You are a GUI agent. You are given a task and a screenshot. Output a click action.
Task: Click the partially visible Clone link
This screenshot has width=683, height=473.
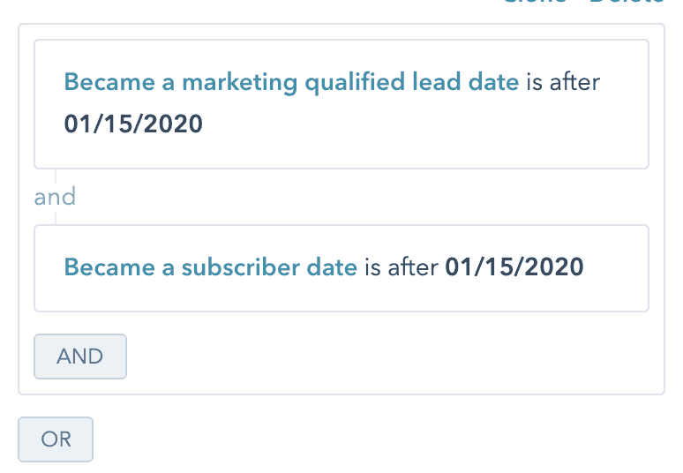(532, 3)
